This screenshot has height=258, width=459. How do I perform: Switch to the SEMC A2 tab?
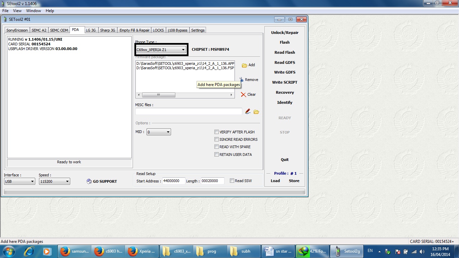pyautogui.click(x=39, y=30)
